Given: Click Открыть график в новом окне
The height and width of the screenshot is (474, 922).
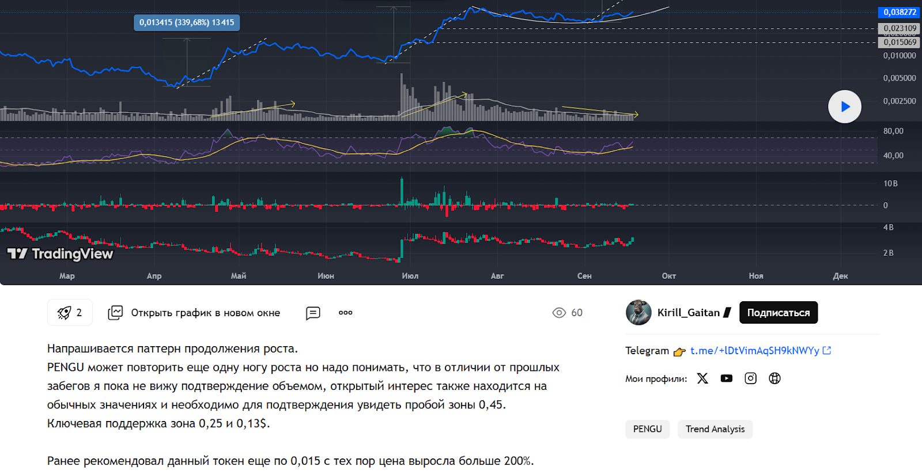Looking at the screenshot, I should coord(205,313).
